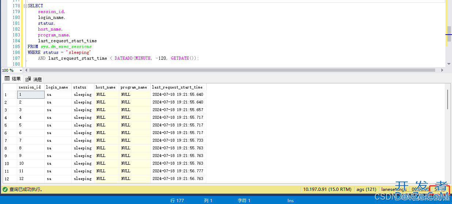The width and height of the screenshot is (452, 204).
Task: Collapse the SELECT statement outline at line 178
Action: point(25,6)
